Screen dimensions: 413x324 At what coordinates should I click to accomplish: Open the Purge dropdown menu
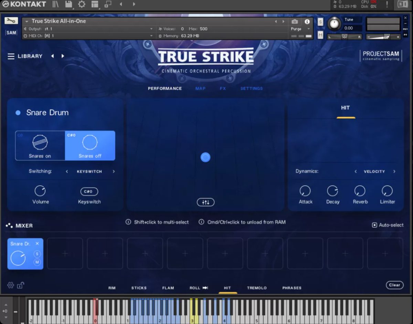click(301, 29)
